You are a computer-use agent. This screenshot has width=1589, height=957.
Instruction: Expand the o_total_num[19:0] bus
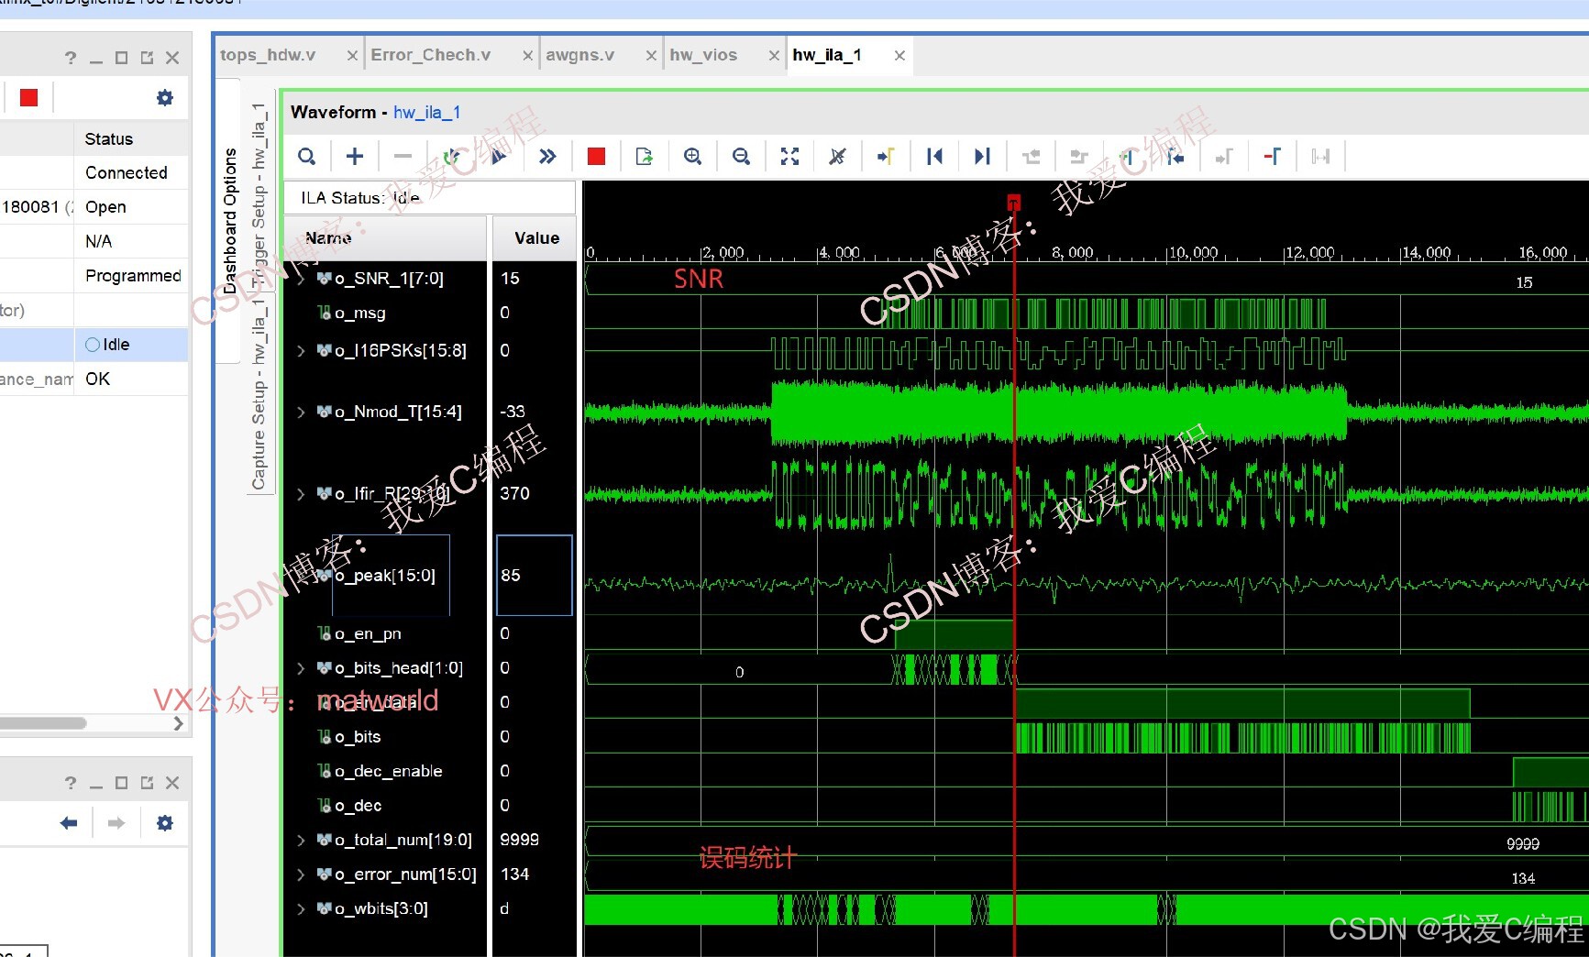click(x=301, y=841)
